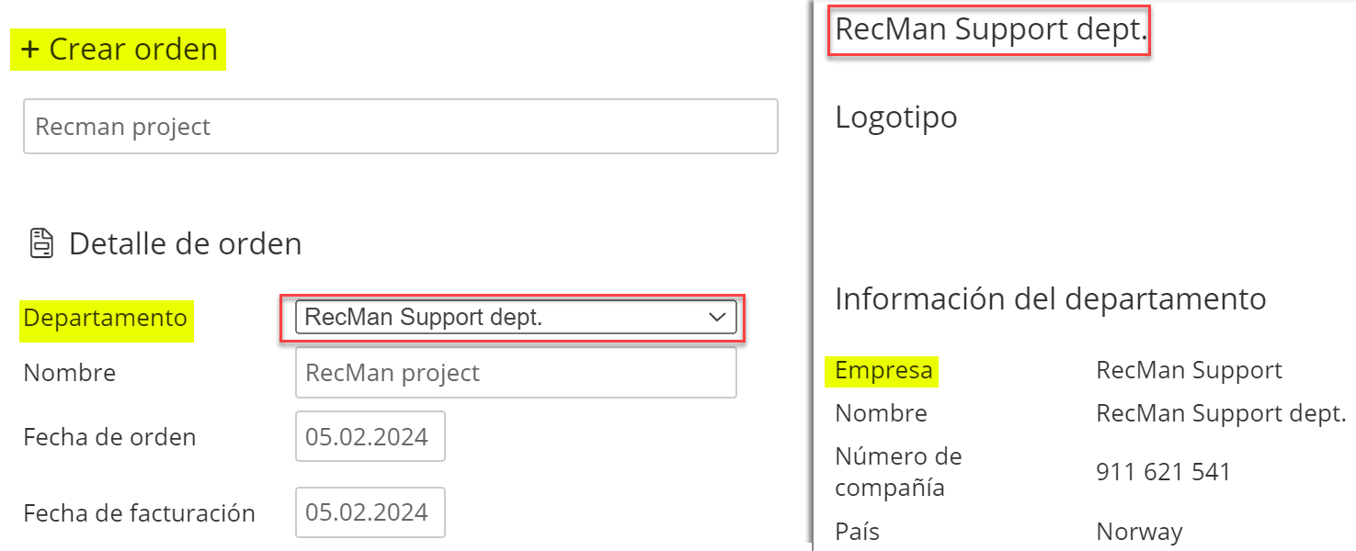1356x551 pixels.
Task: Click the highlighted Departamento label
Action: 105,319
